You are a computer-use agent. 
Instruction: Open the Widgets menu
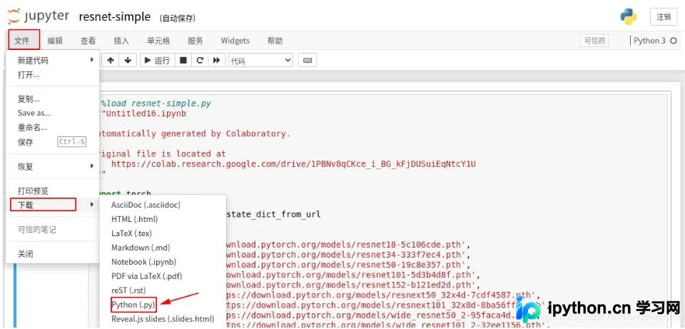(235, 41)
